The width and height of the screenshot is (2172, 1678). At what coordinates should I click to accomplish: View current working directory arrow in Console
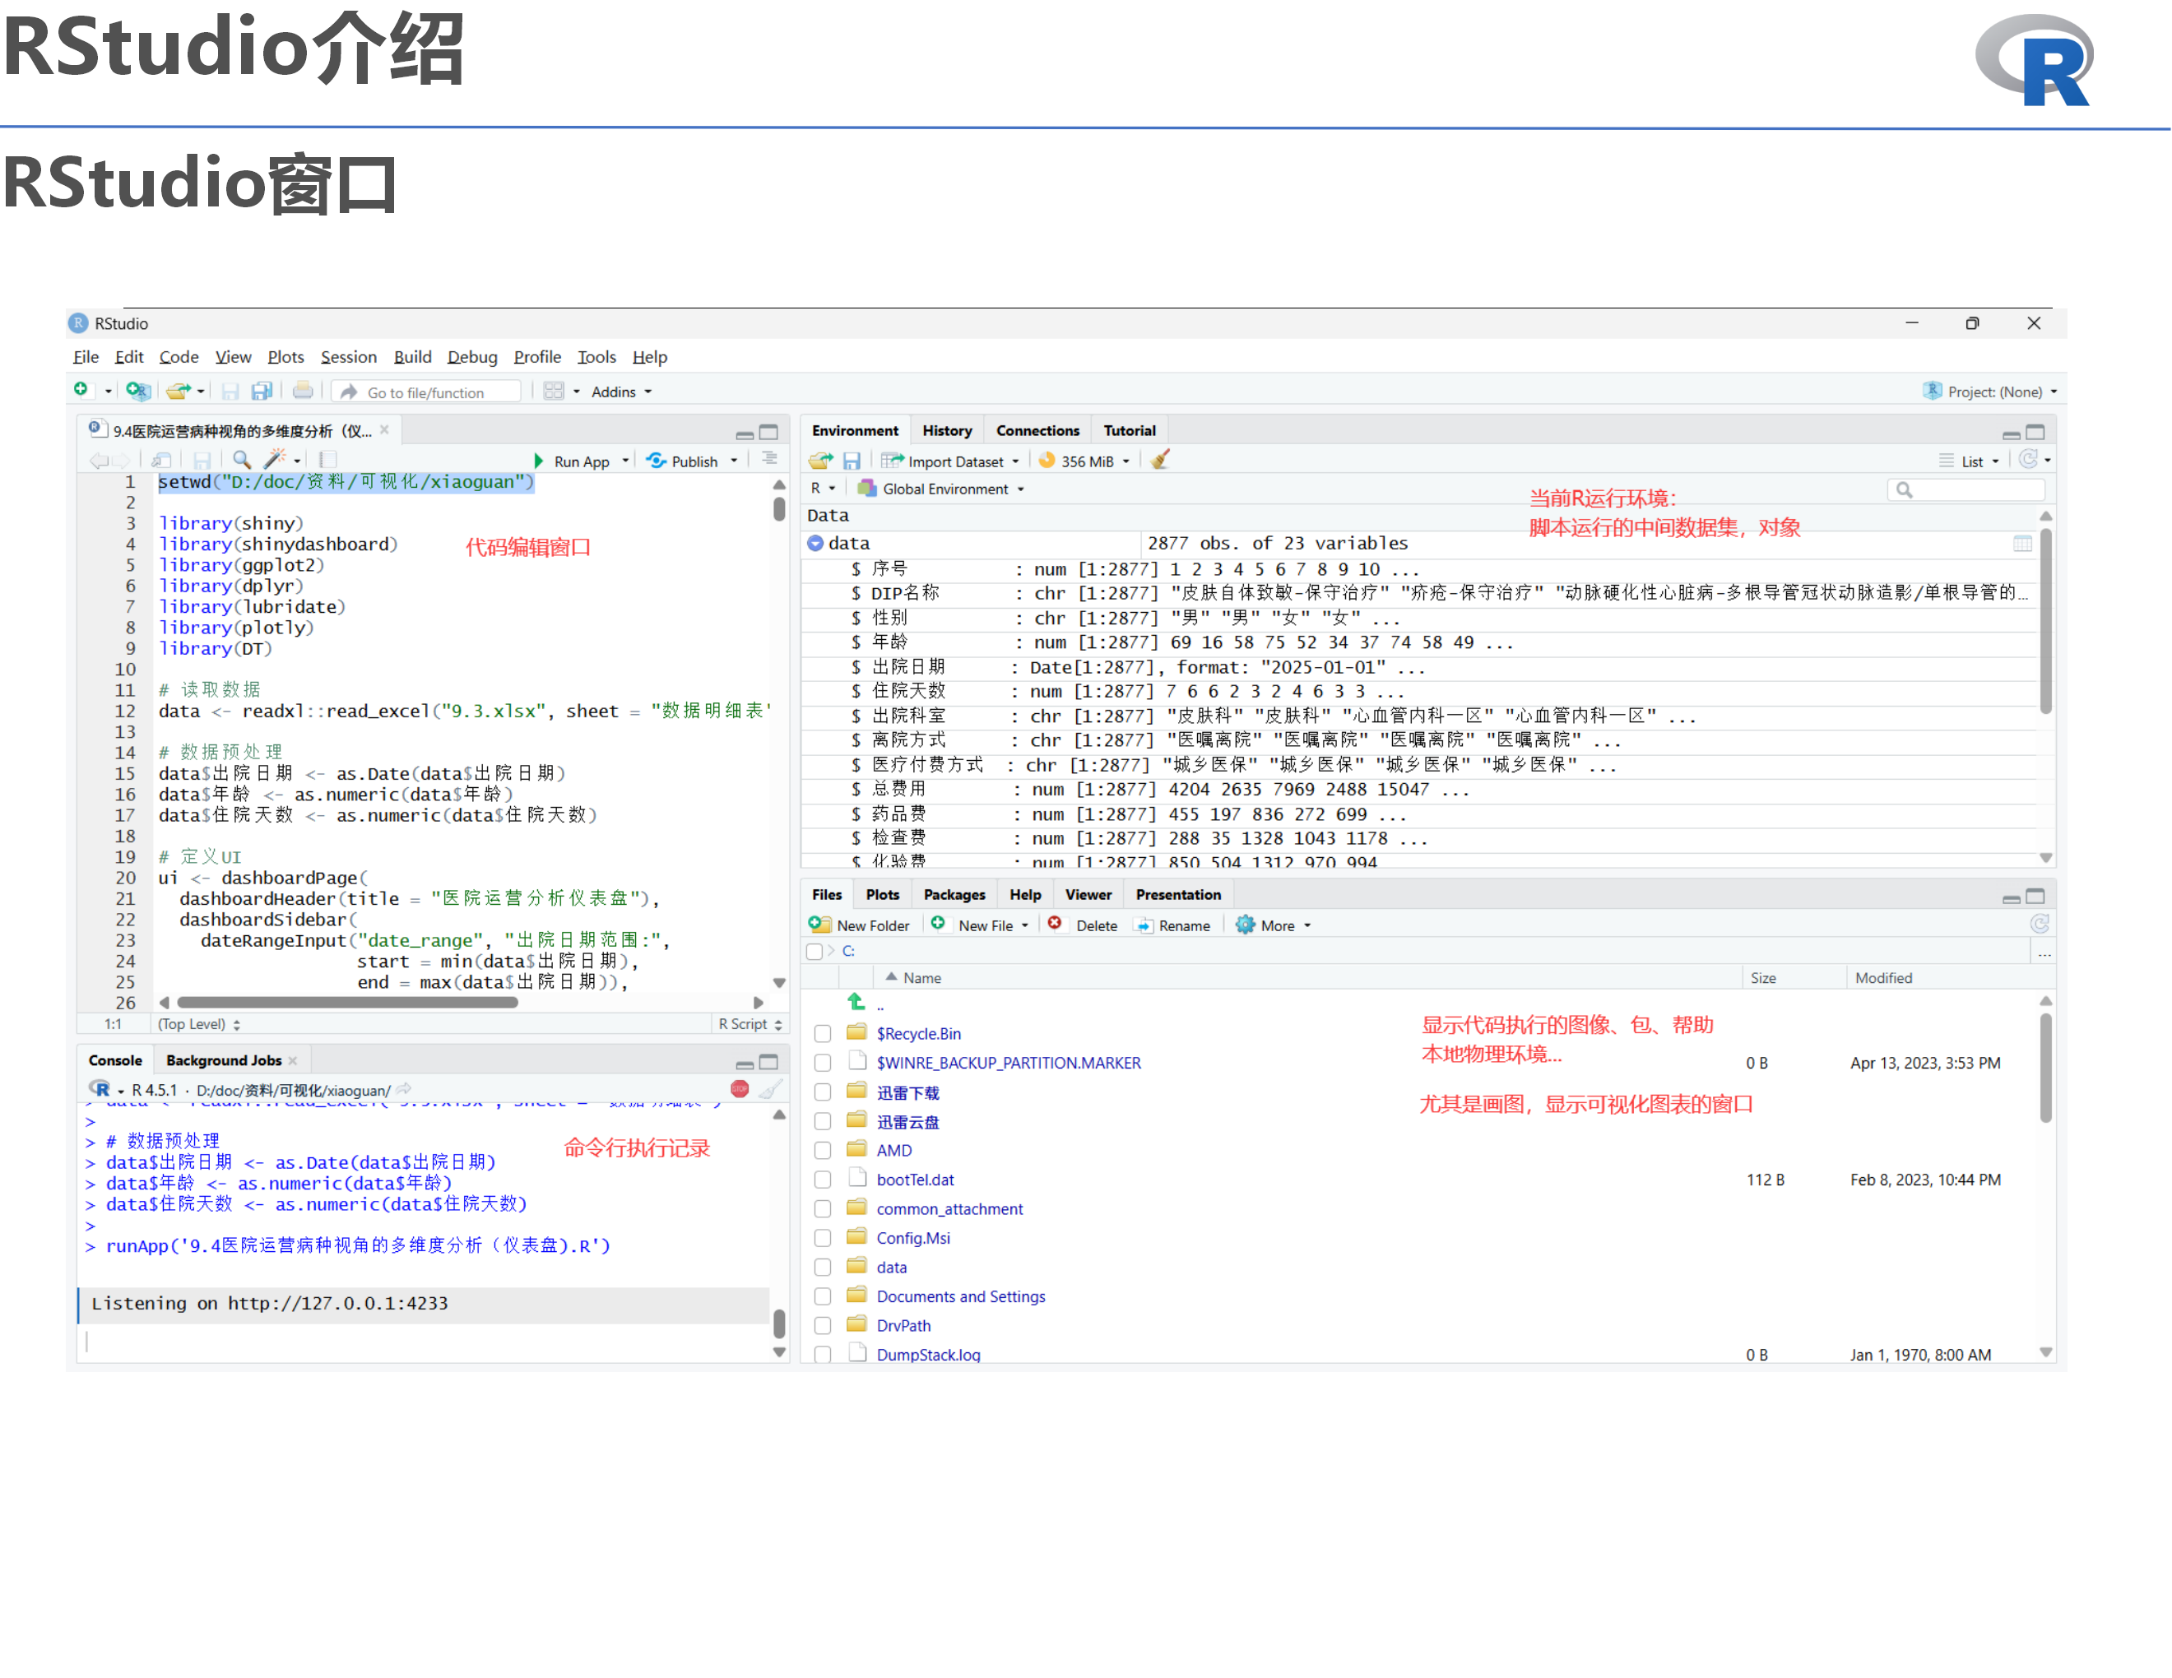coord(404,1090)
